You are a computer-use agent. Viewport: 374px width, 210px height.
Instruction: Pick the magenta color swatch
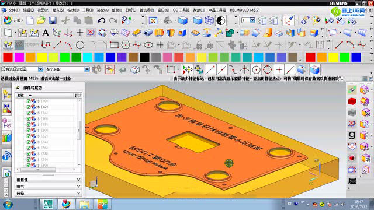click(19, 57)
